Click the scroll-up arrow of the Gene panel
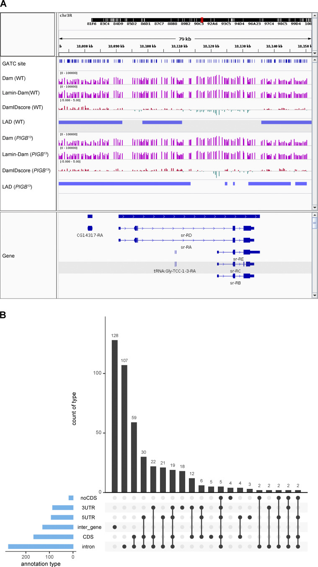318x567 pixels. tap(315, 215)
